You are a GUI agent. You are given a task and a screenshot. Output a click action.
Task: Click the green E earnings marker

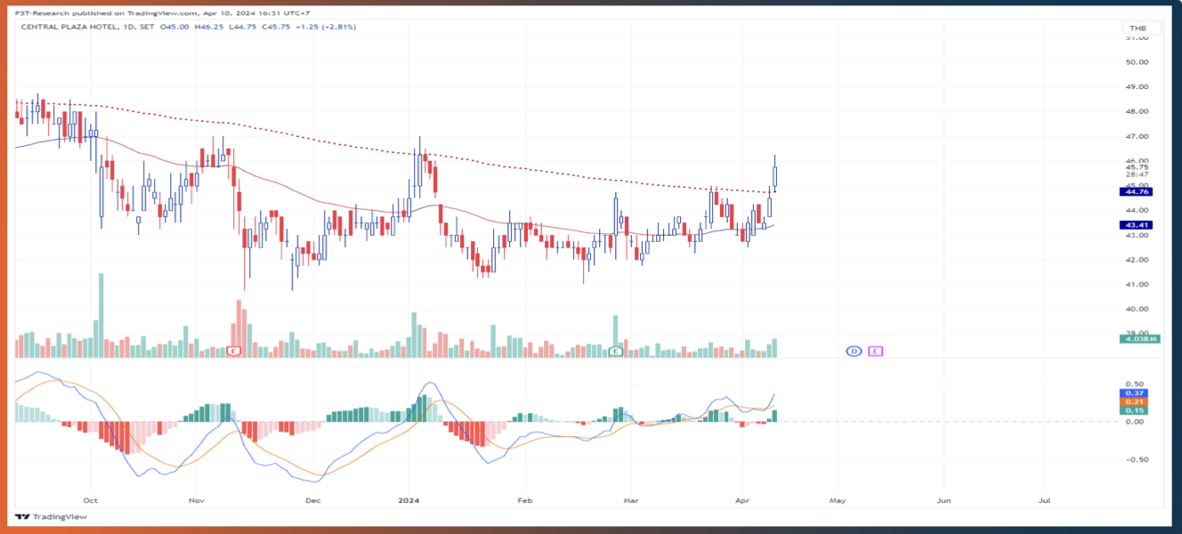coord(614,352)
